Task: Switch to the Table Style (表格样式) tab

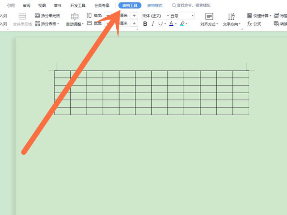Action: (x=155, y=5)
